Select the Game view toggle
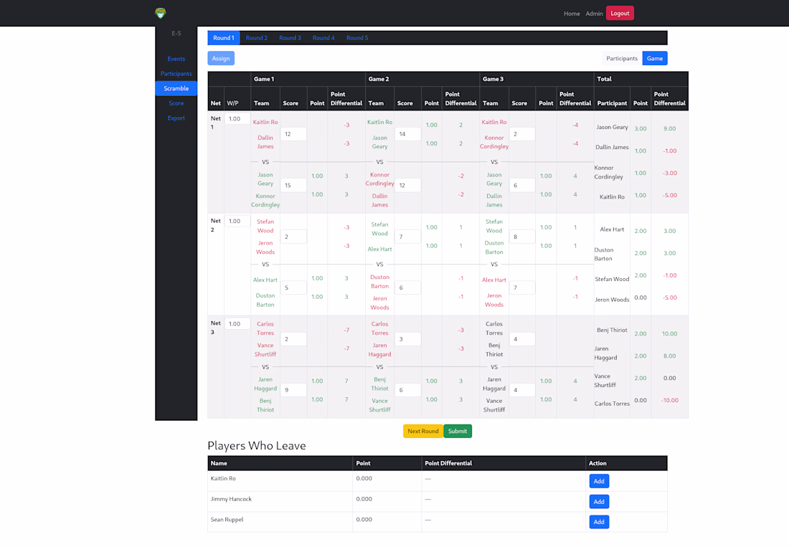The height and width of the screenshot is (547, 789). coord(655,58)
